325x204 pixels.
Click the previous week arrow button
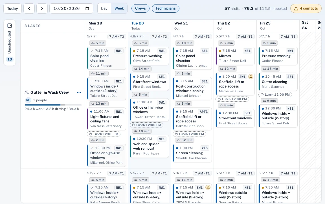pos(29,8)
